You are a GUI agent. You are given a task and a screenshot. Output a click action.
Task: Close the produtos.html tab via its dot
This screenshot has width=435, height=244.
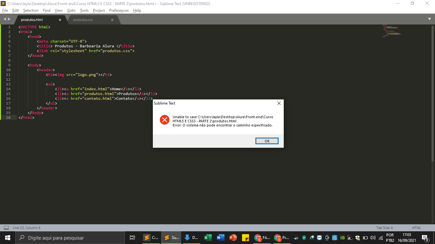(60, 20)
